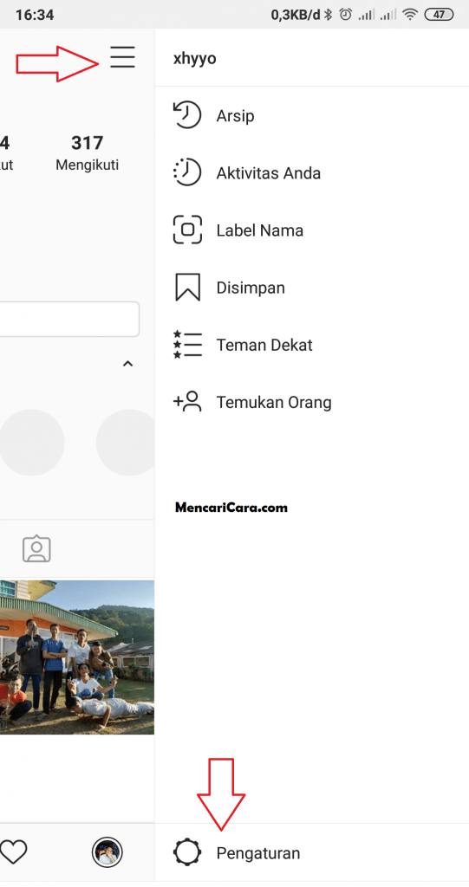View the 317 Mengikuti following count
The height and width of the screenshot is (887, 469).
[88, 152]
